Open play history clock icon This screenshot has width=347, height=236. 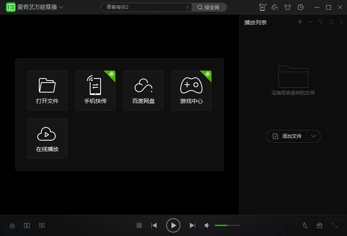(x=300, y=7)
